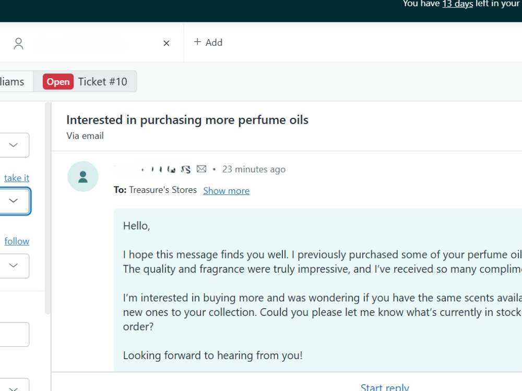Close the current ticket tab
This screenshot has width=522, height=391.
click(167, 43)
